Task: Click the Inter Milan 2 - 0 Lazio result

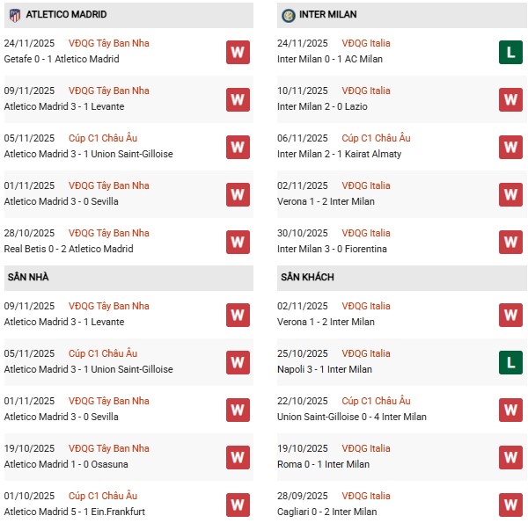Action: point(322,106)
